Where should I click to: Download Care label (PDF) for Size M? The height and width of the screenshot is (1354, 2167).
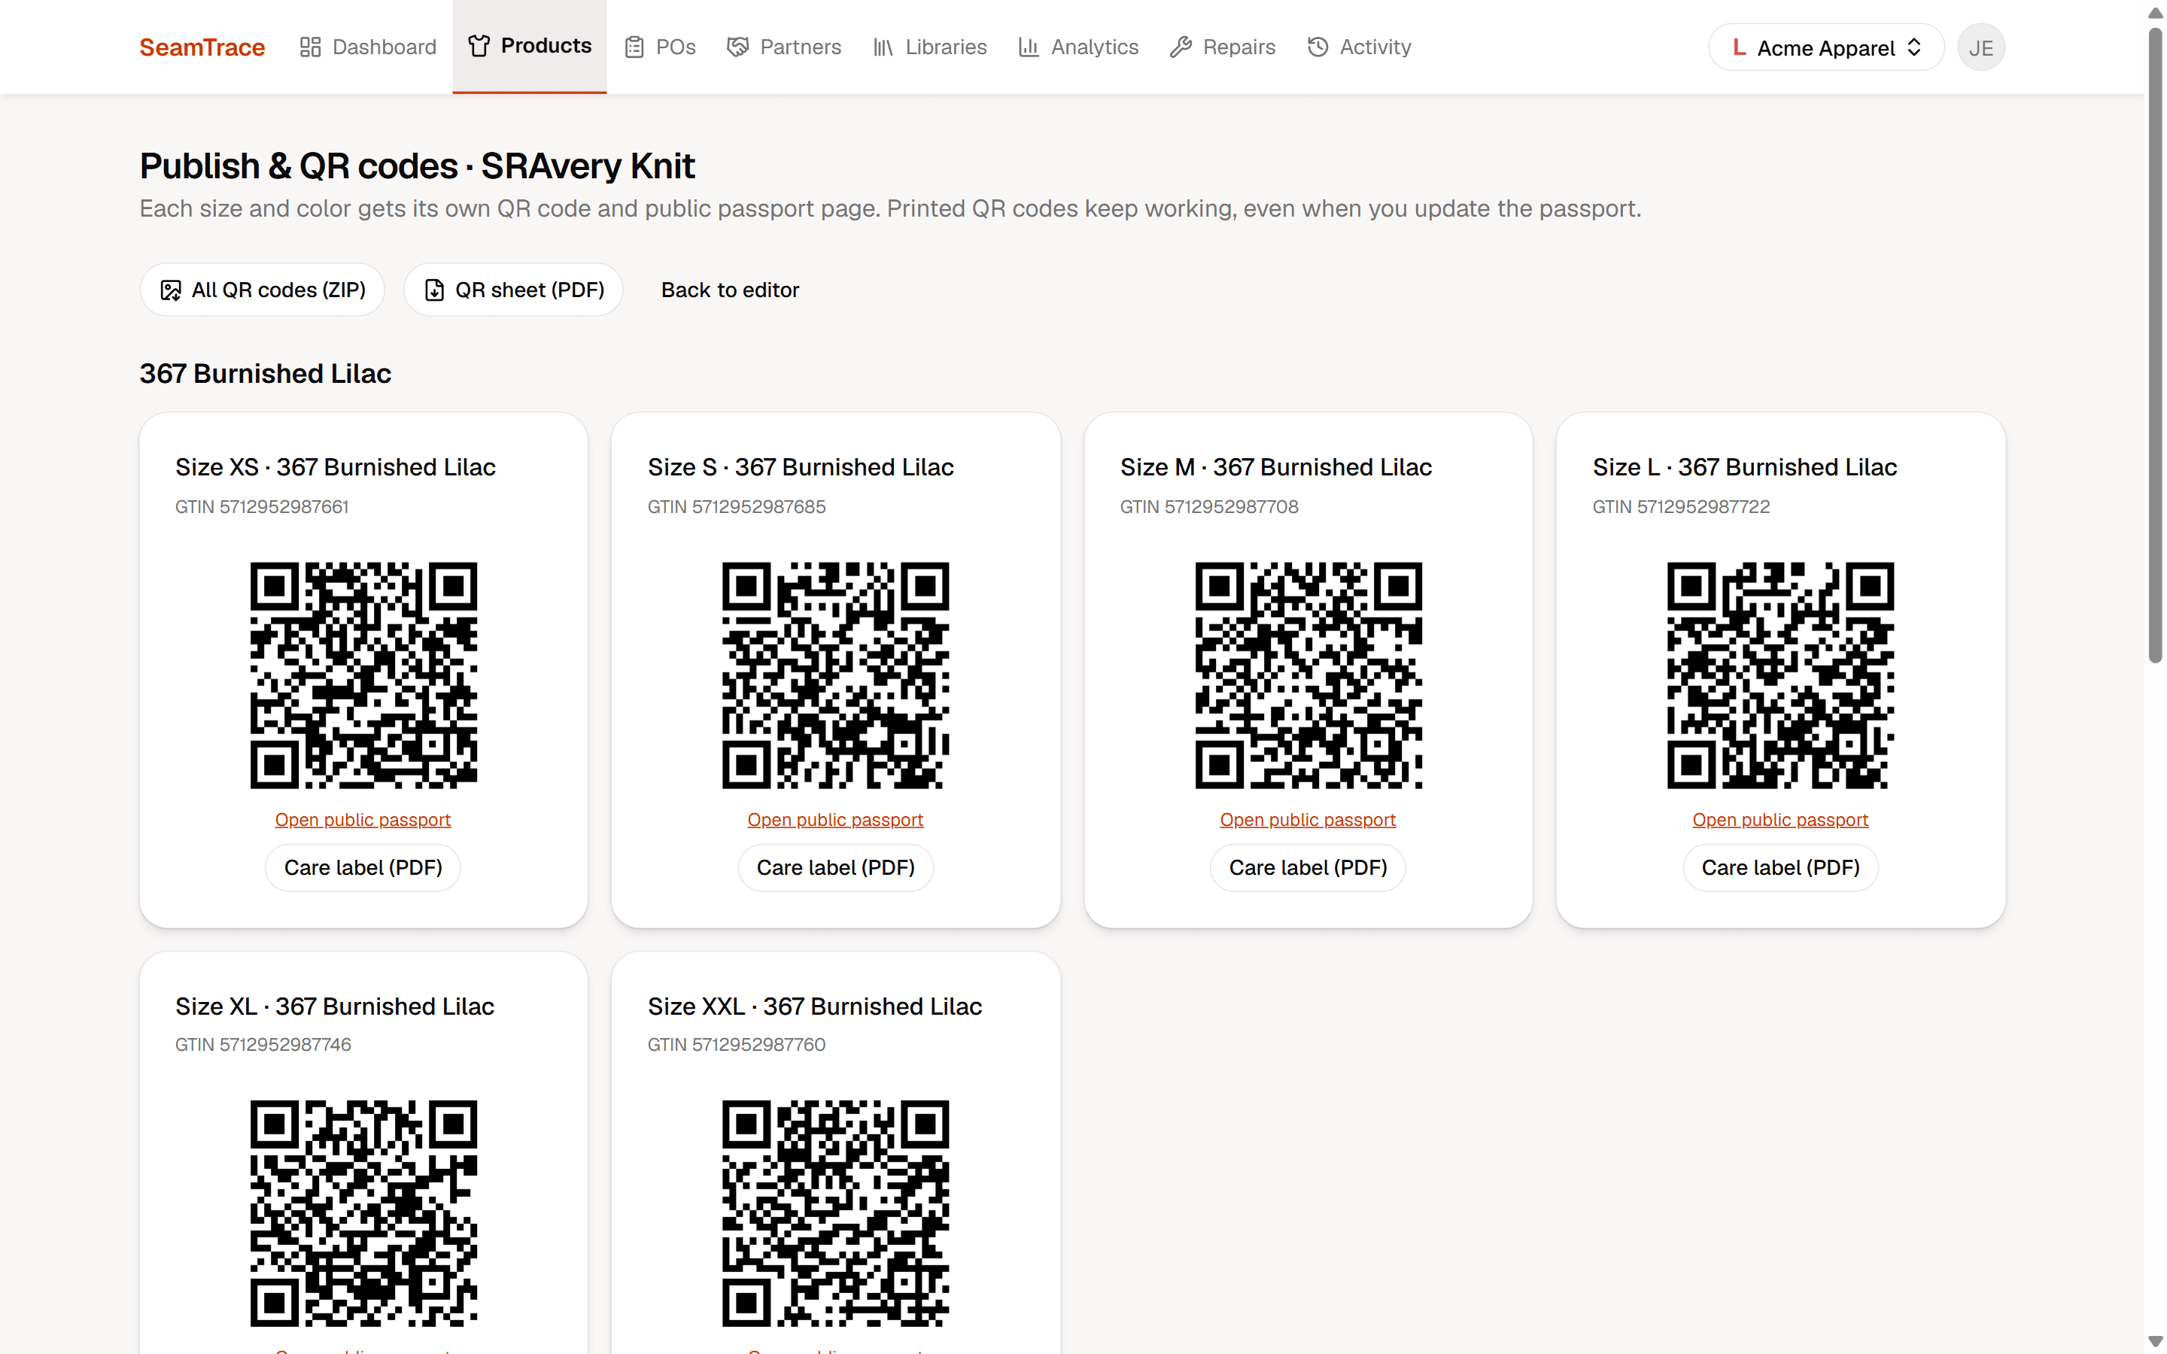tap(1308, 868)
